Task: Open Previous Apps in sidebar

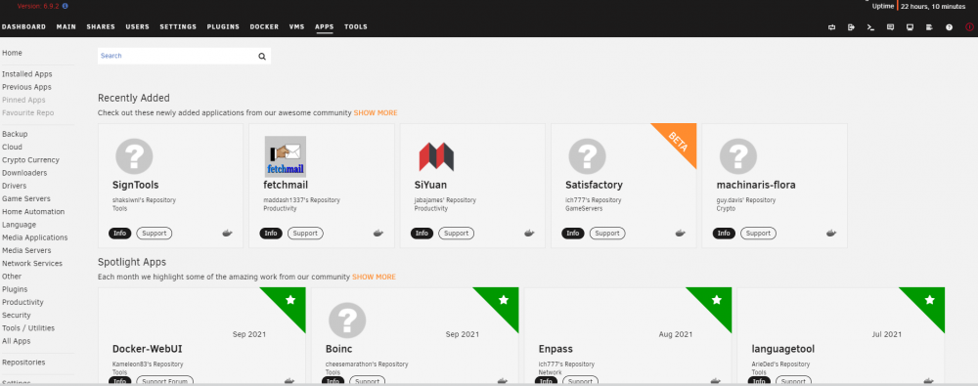Action: click(x=26, y=87)
